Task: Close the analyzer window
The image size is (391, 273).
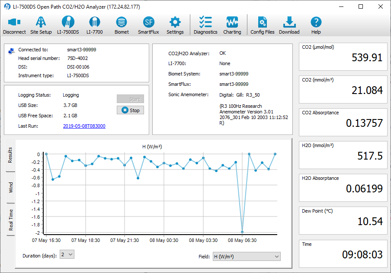Action: (380, 7)
